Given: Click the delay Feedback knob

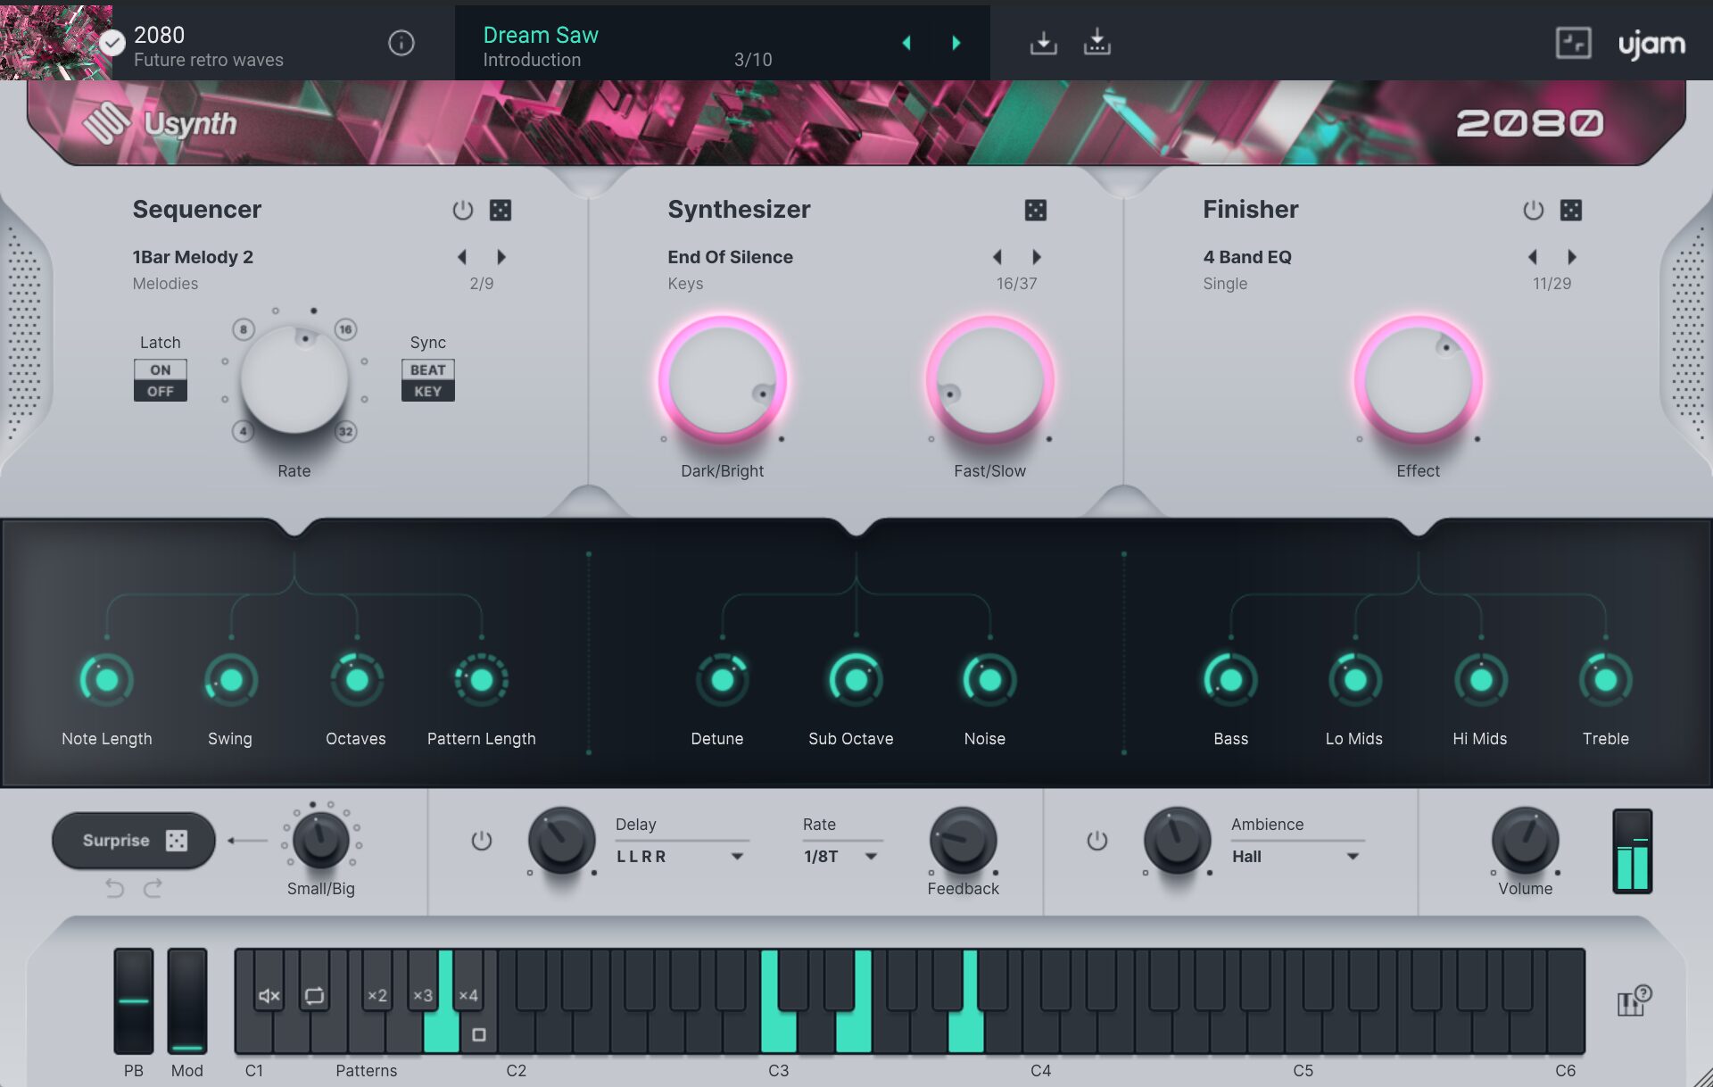Looking at the screenshot, I should click(964, 841).
